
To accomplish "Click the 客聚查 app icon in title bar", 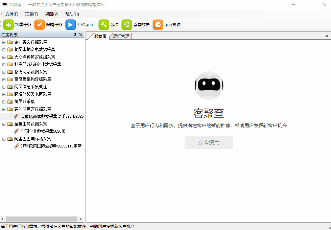I will pyautogui.click(x=5, y=4).
